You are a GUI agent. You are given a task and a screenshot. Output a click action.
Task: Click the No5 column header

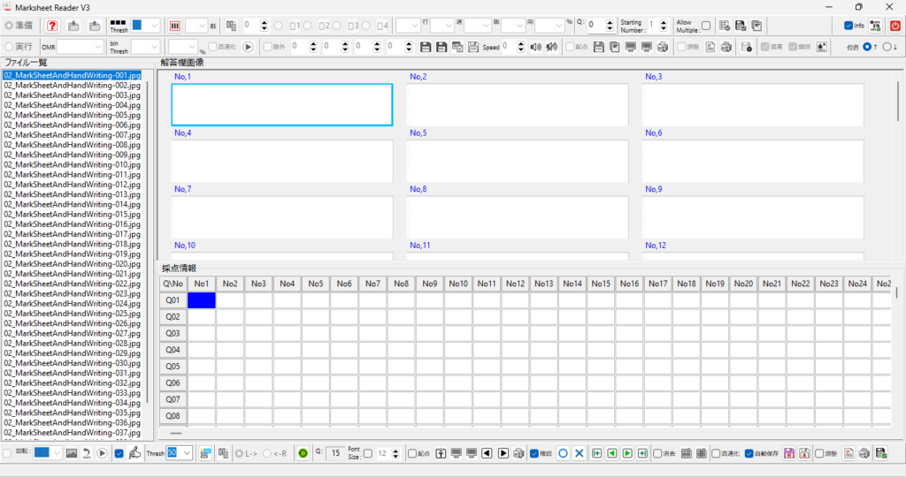click(x=316, y=284)
